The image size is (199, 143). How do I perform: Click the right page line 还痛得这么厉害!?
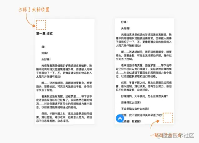click(131, 103)
